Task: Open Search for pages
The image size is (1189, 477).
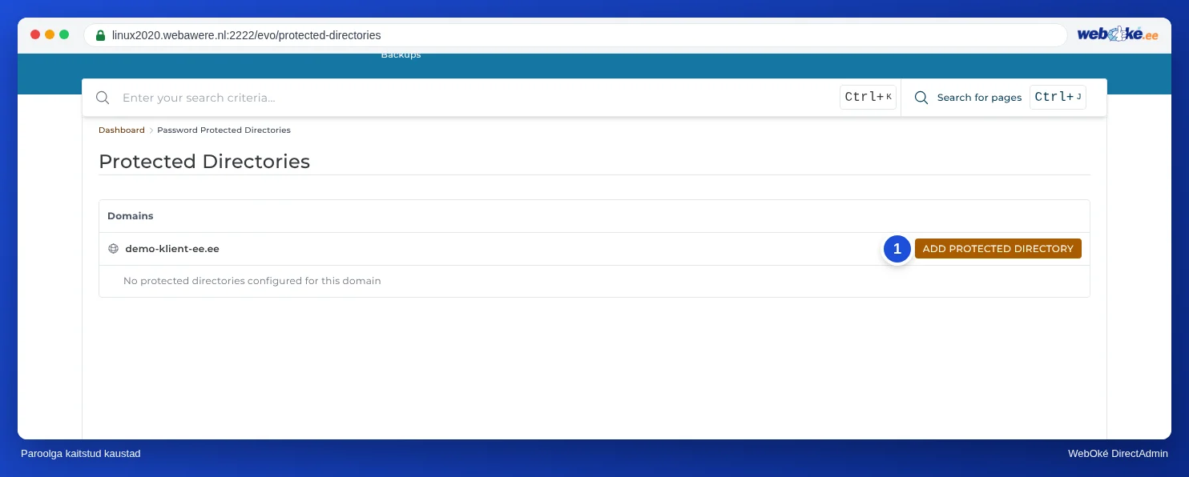Action: click(979, 98)
